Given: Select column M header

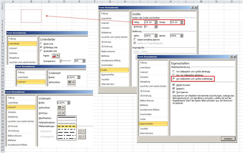Looking at the screenshot, I should click(x=201, y=2).
